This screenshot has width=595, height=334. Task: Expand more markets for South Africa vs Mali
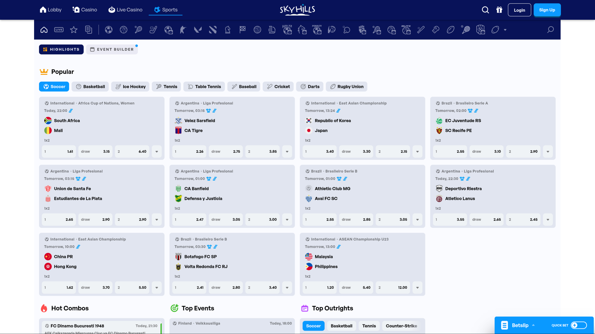156,152
